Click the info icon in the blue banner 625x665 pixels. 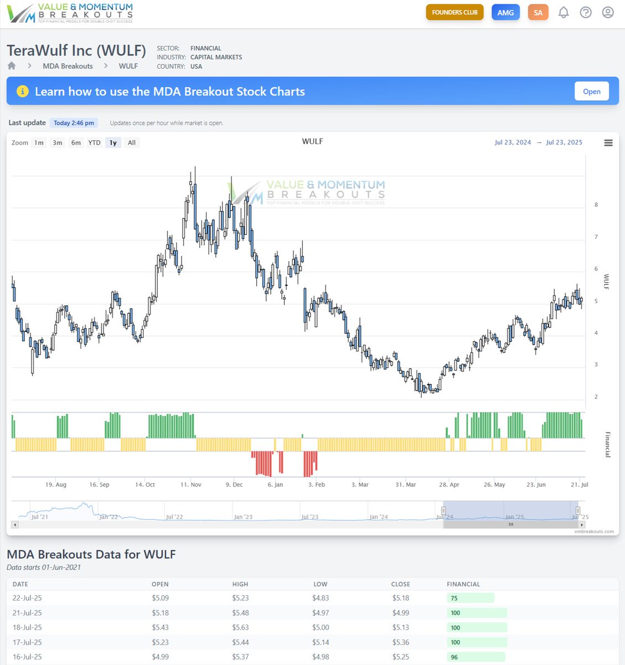pos(22,91)
